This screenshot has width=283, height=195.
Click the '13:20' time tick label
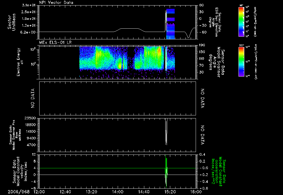[91, 192]
